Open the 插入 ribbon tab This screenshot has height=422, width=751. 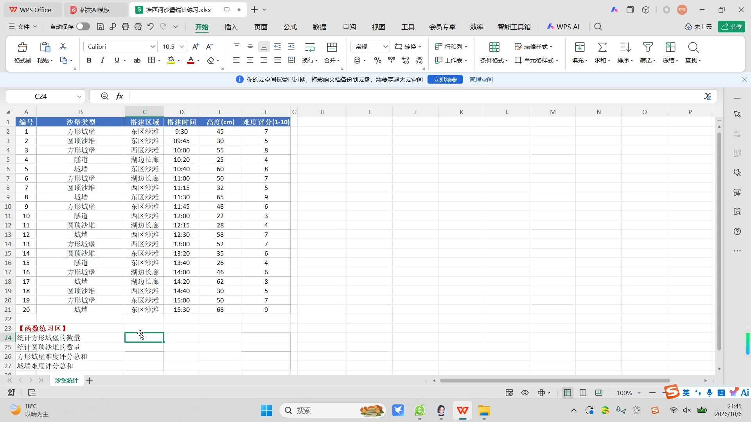231,27
